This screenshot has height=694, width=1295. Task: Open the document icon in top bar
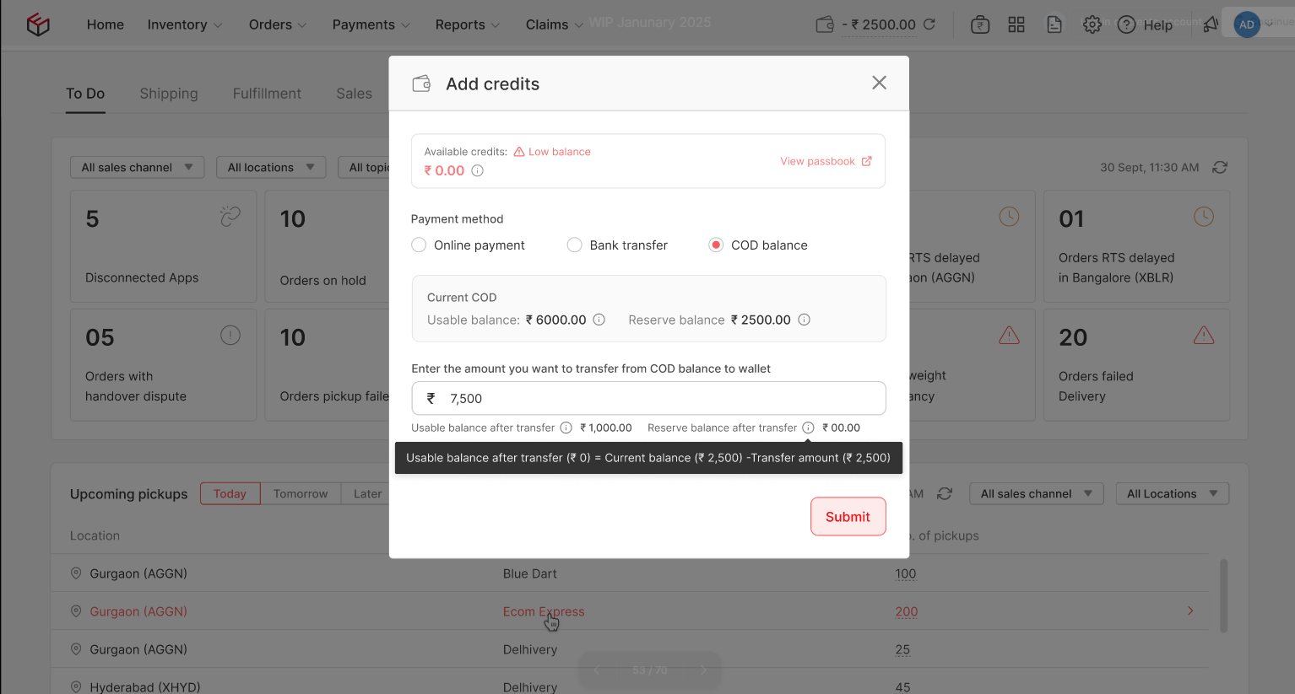click(1054, 24)
